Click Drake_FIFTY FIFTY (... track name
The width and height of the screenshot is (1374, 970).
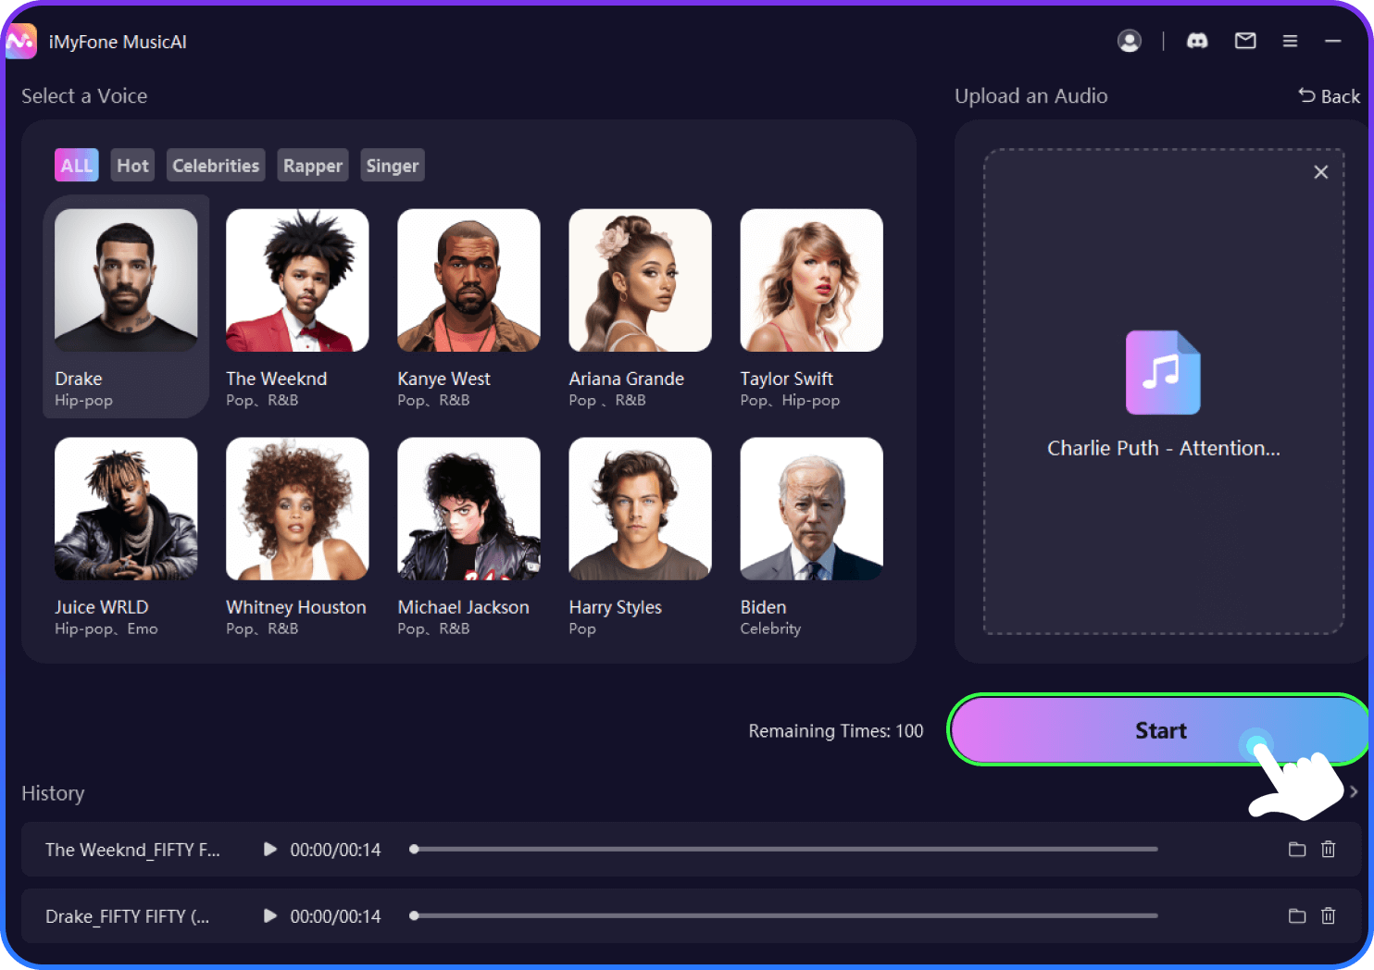[x=127, y=916]
